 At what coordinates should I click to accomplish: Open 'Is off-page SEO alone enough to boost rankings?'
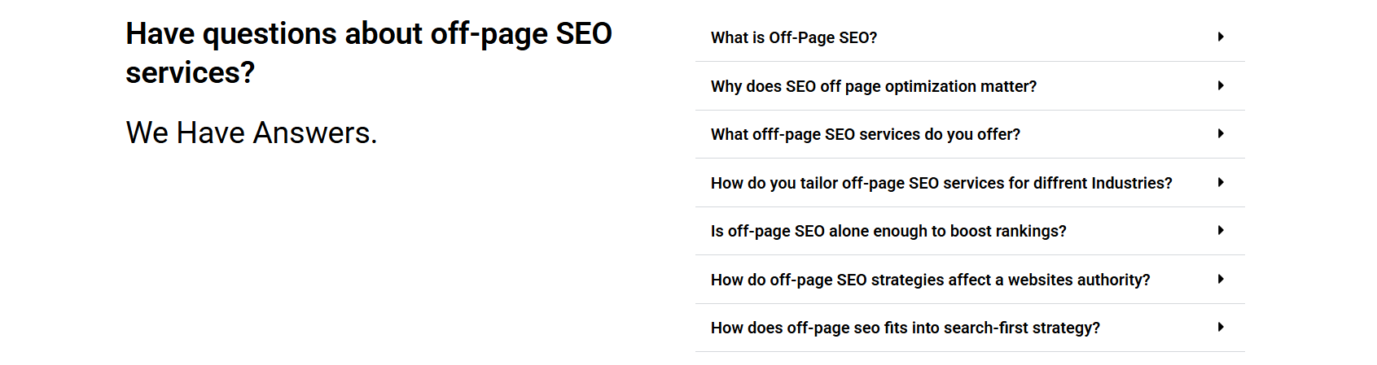pyautogui.click(x=888, y=231)
